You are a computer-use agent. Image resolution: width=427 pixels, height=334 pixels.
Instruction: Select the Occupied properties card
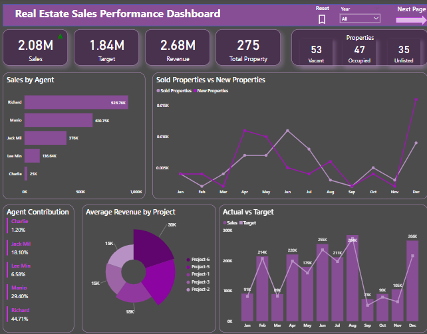pos(359,52)
